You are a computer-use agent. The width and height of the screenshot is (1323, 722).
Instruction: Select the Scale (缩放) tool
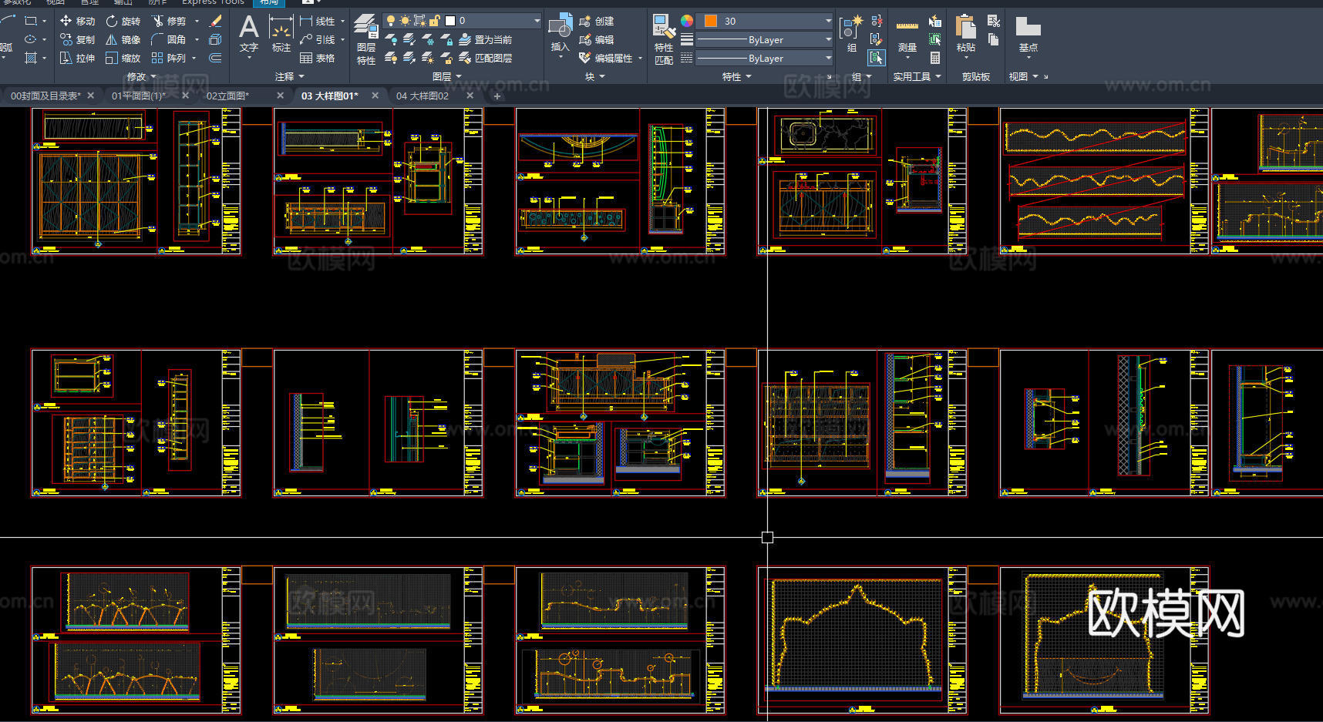point(123,58)
